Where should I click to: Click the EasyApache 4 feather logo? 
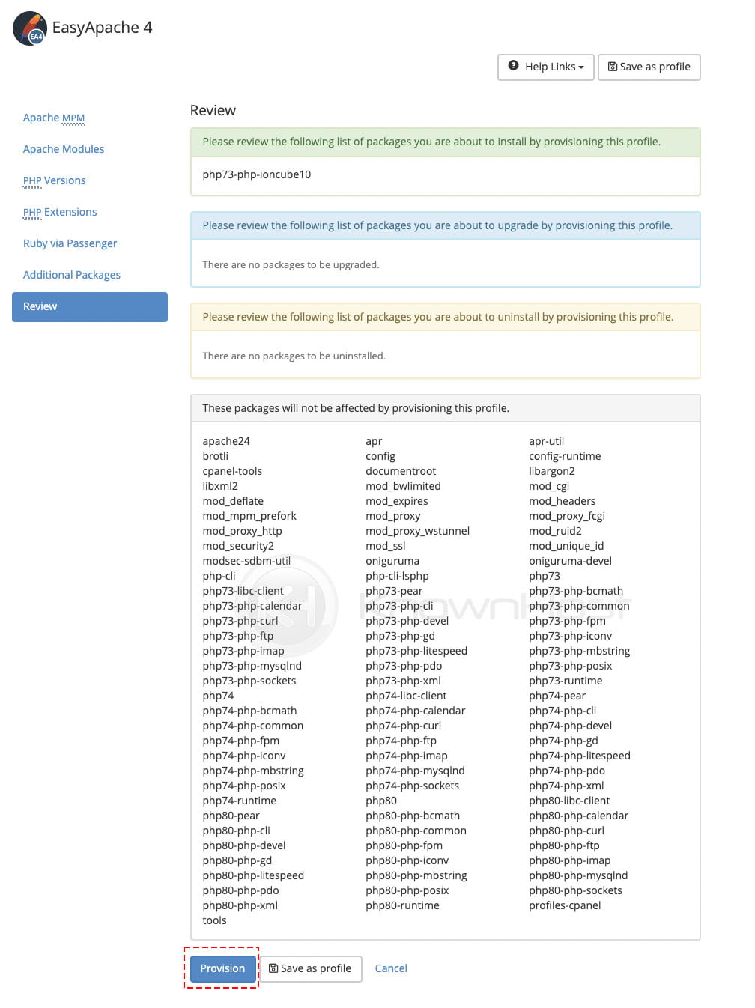click(x=30, y=28)
